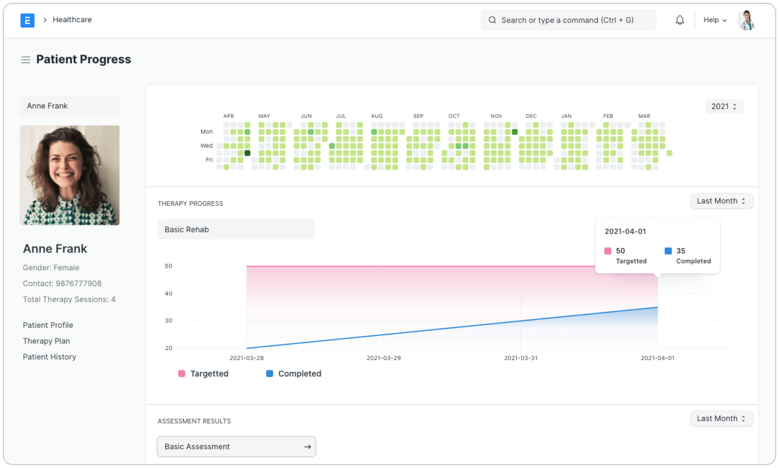Toggle the Completed legend series
779x468 pixels.
pyautogui.click(x=294, y=374)
